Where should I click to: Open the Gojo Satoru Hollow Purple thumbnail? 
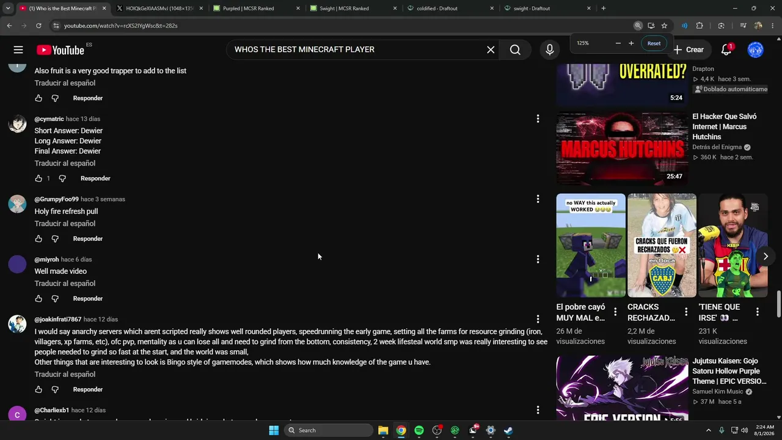(622, 389)
